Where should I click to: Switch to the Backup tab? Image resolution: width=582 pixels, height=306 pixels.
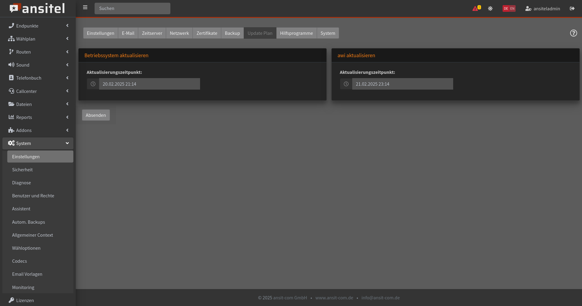point(232,33)
